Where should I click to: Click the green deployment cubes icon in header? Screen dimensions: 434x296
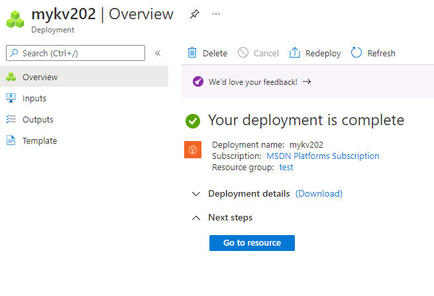[15, 19]
